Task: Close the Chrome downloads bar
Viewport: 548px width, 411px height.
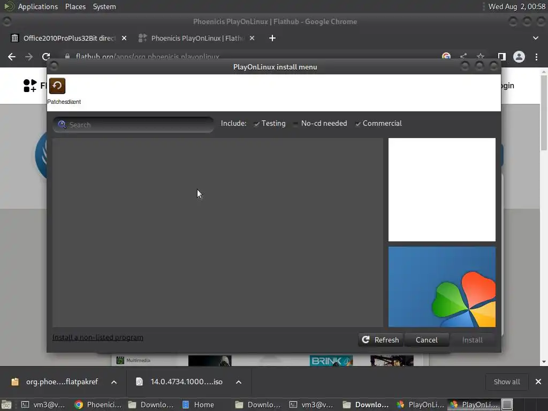Action: click(538, 382)
